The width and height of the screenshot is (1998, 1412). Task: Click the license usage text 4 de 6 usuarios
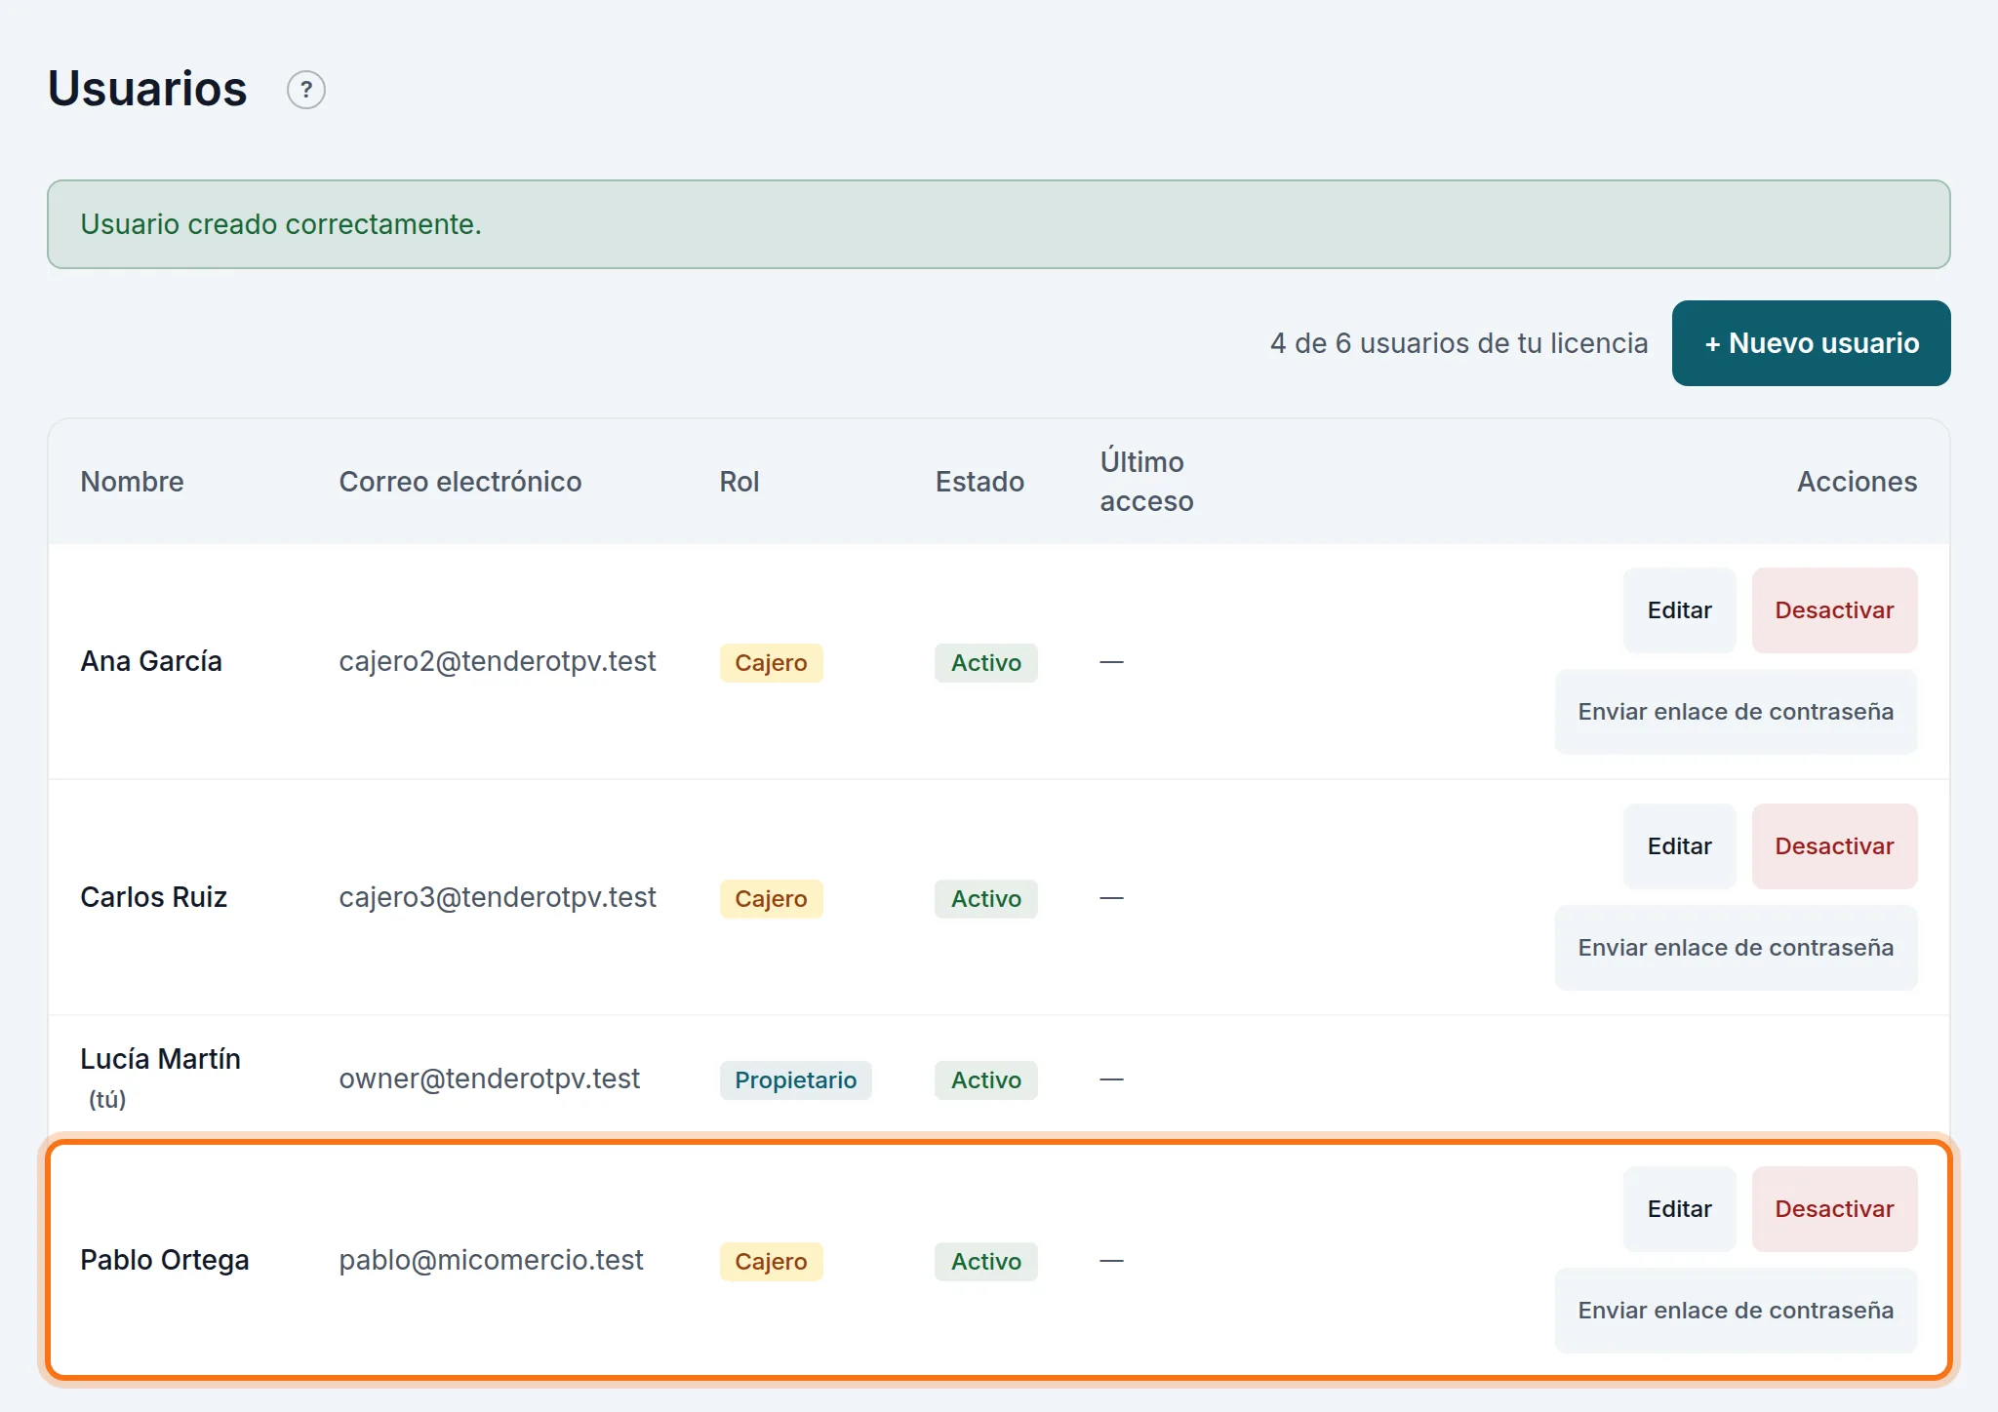(x=1459, y=343)
